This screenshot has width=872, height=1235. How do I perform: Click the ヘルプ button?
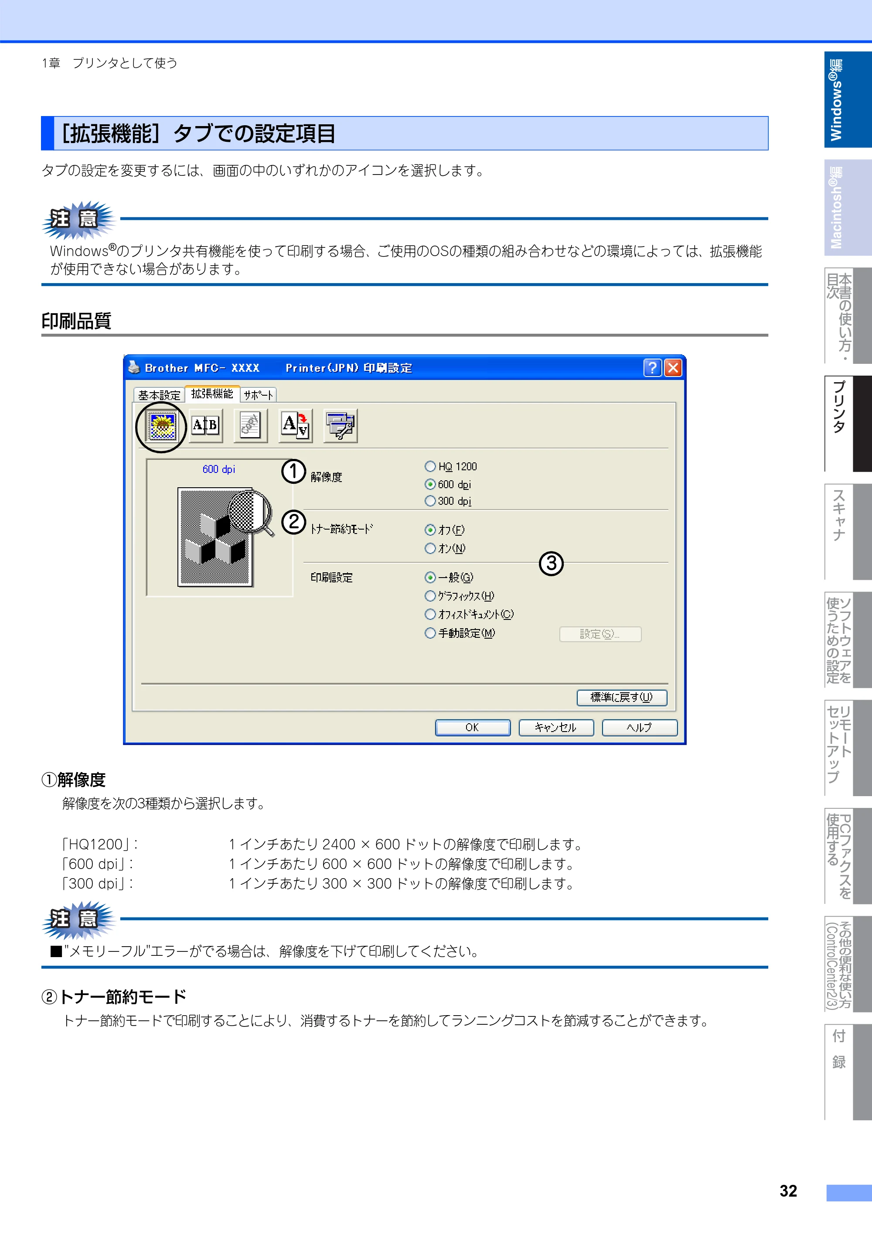(x=639, y=727)
